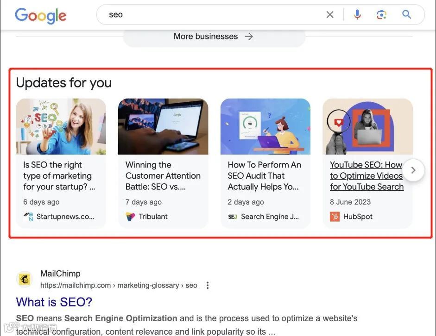Click the MailChimp site favicon
The image size is (436, 336).
(25, 279)
